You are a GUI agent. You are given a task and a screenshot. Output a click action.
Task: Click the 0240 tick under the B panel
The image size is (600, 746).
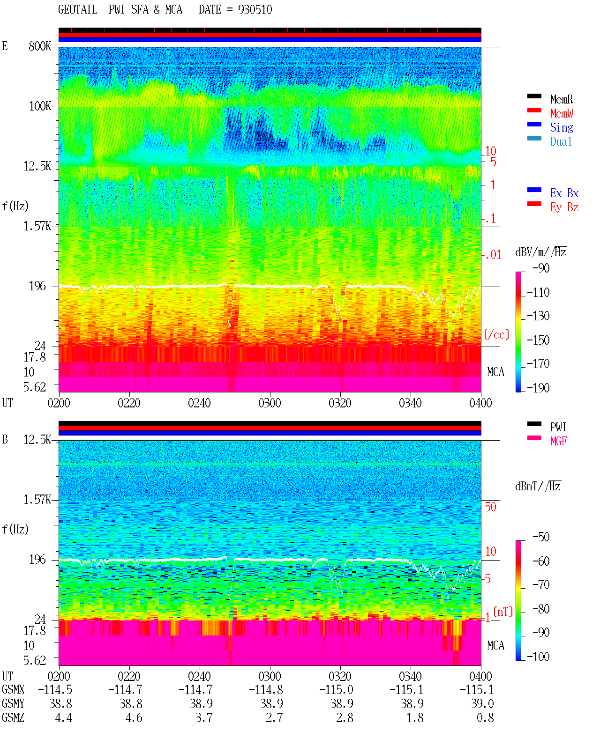pyautogui.click(x=199, y=676)
